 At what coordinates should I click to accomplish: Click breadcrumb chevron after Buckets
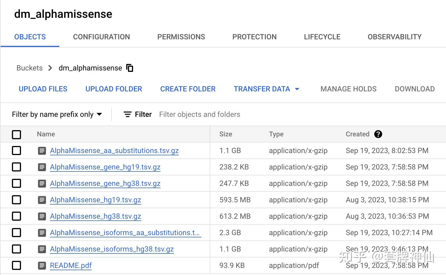point(50,68)
